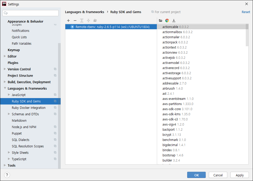Click project-level icon beside Style Sheets

click(x=55, y=153)
